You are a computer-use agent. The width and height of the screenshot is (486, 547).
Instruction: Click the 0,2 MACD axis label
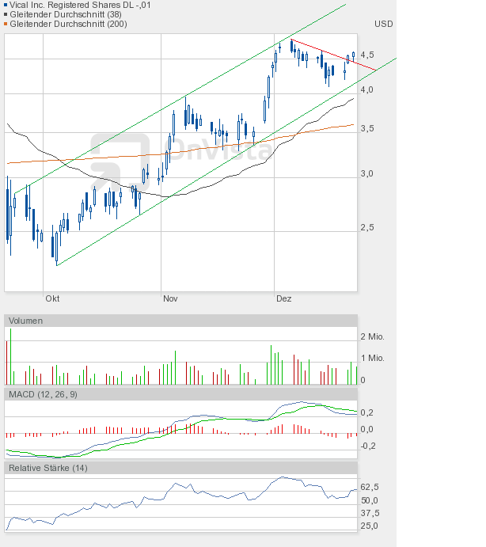coord(366,412)
